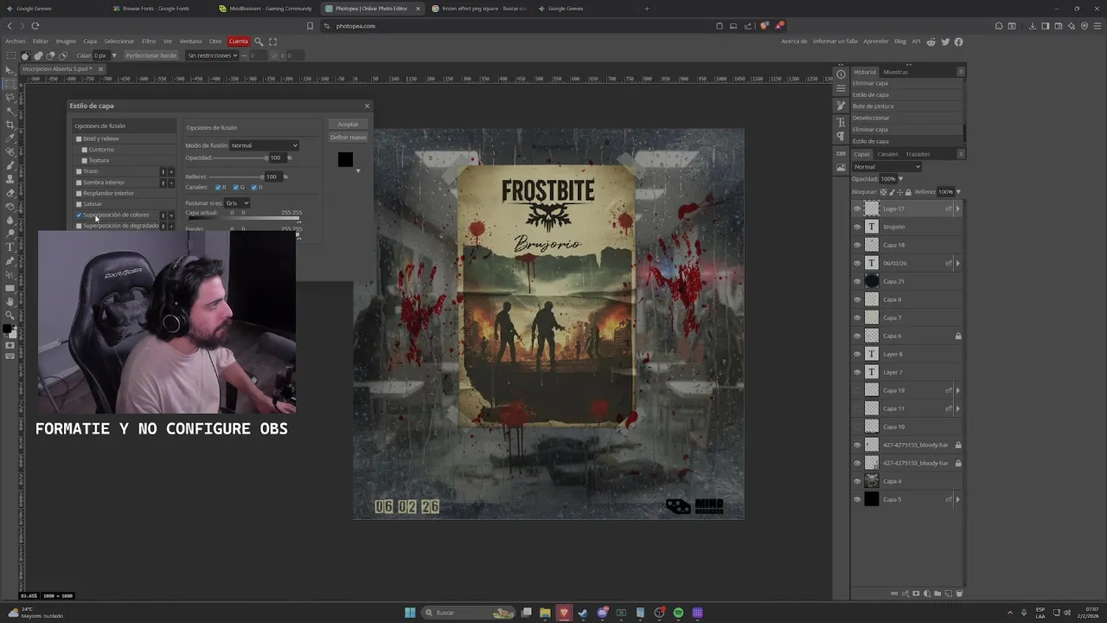Toggle fullscreen mode icon in menu bar
This screenshot has height=623, width=1107.
273,42
